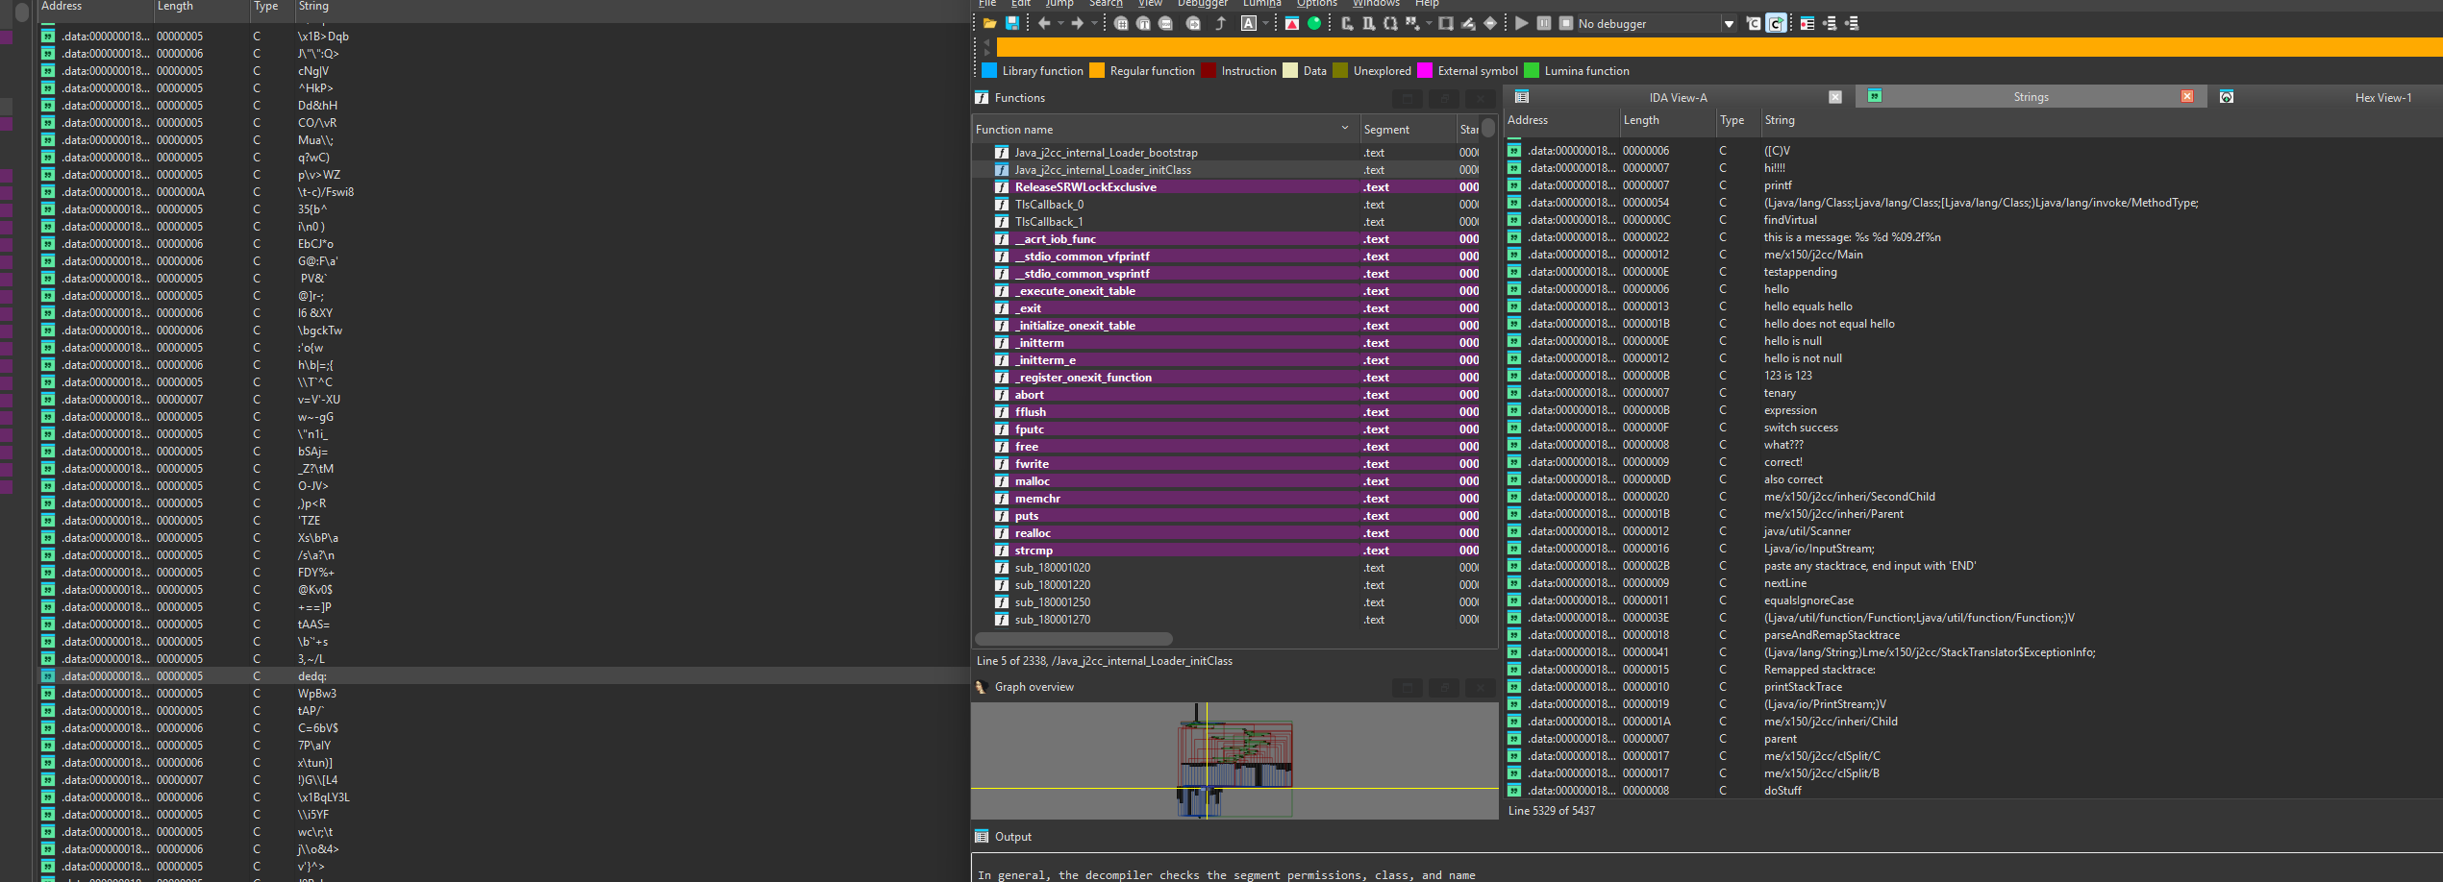Close the Strings tab

click(x=2187, y=97)
